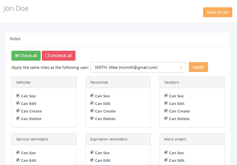237x165 pixels.
Task: Uncheck Vehicles Can See checkbox
Action: pyautogui.click(x=18, y=95)
